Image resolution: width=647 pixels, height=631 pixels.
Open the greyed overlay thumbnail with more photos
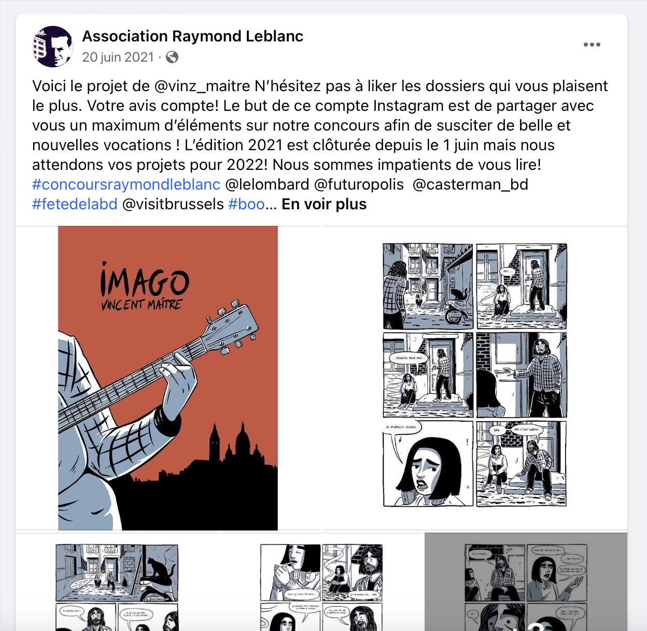pyautogui.click(x=526, y=582)
